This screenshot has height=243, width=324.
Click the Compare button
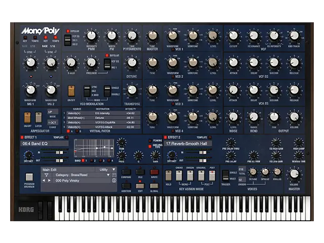(126, 172)
